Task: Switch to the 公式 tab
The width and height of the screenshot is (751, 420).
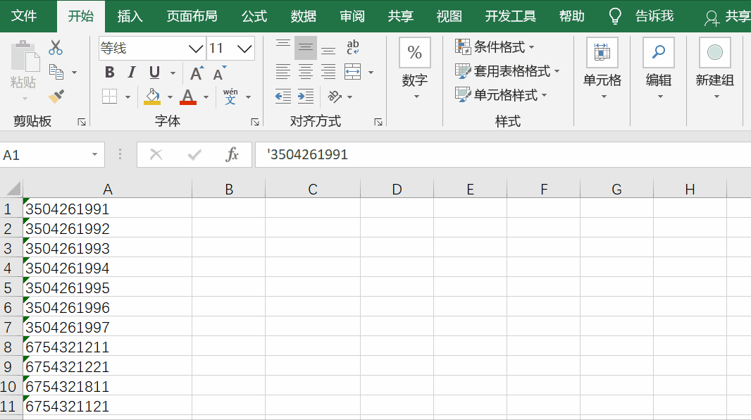Action: click(x=254, y=16)
